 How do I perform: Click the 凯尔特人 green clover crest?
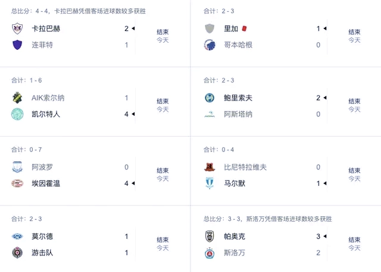click(17, 114)
